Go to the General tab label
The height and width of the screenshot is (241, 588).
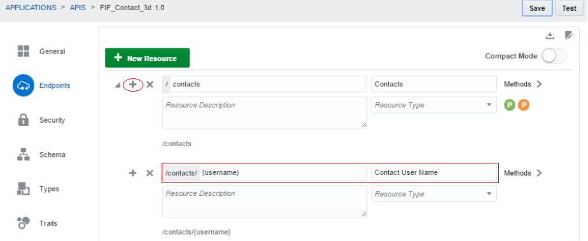click(x=52, y=52)
